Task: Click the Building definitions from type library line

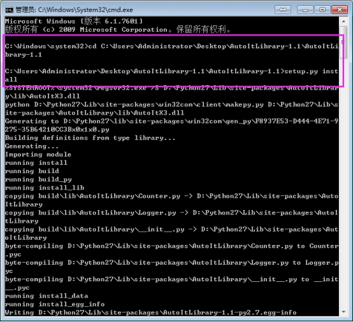Action: [x=90, y=138]
